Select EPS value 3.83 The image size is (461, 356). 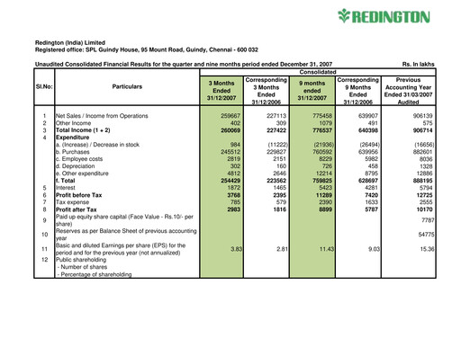pos(237,249)
